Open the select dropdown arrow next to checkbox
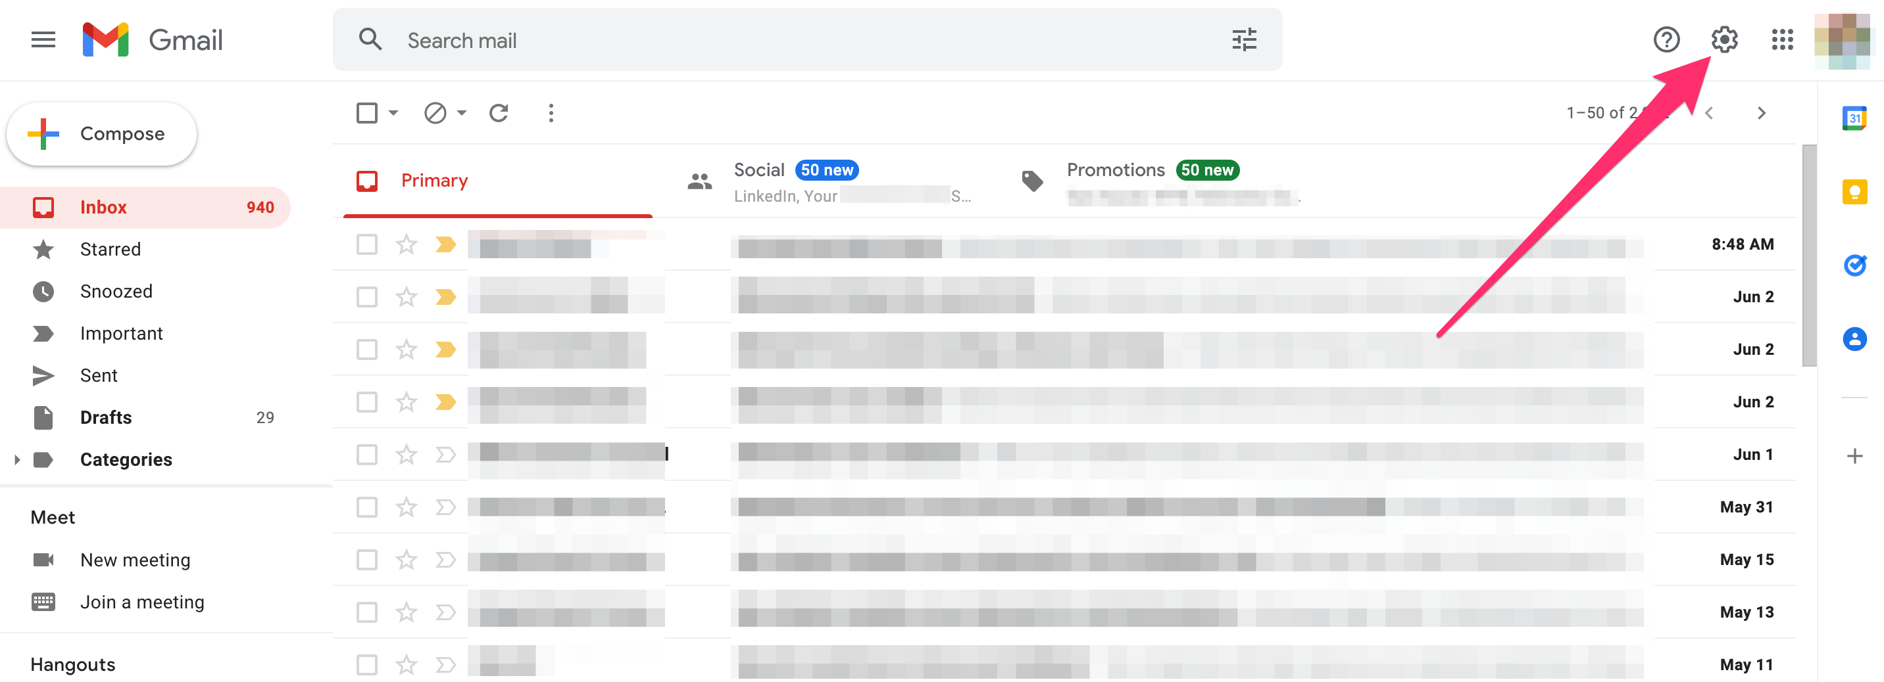The image size is (1884, 682). point(392,113)
